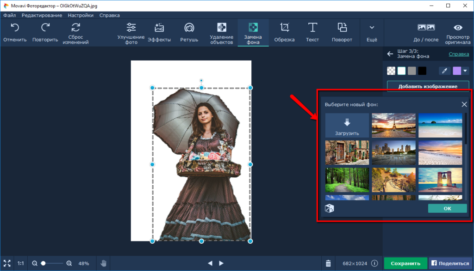Open the Настройки menu
This screenshot has height=271, width=474.
coord(81,15)
